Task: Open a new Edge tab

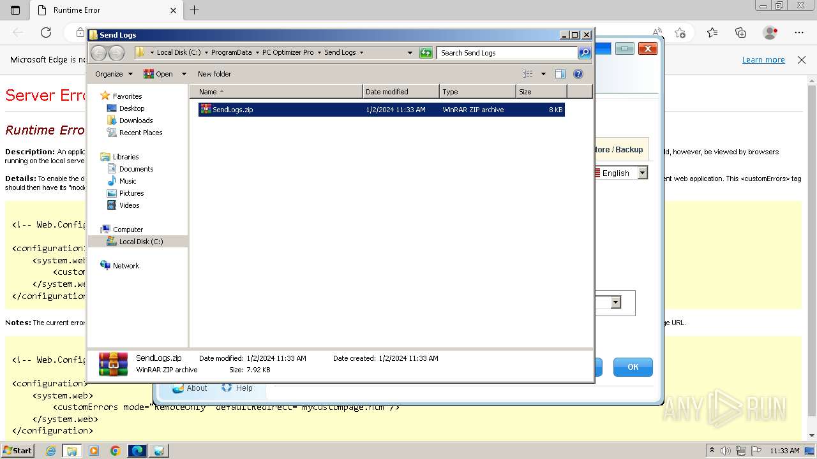Action: (195, 10)
